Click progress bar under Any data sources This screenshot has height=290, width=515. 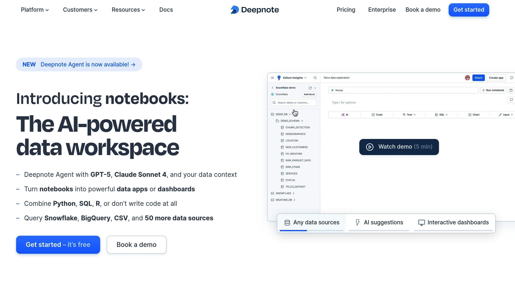[x=312, y=231]
